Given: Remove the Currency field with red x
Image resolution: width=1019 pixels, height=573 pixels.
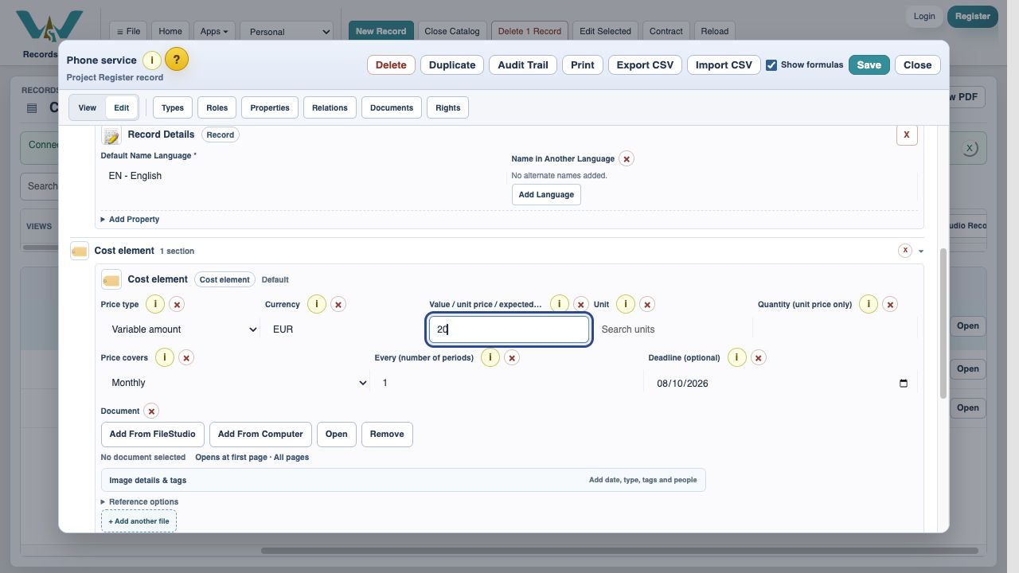Looking at the screenshot, I should (x=338, y=305).
